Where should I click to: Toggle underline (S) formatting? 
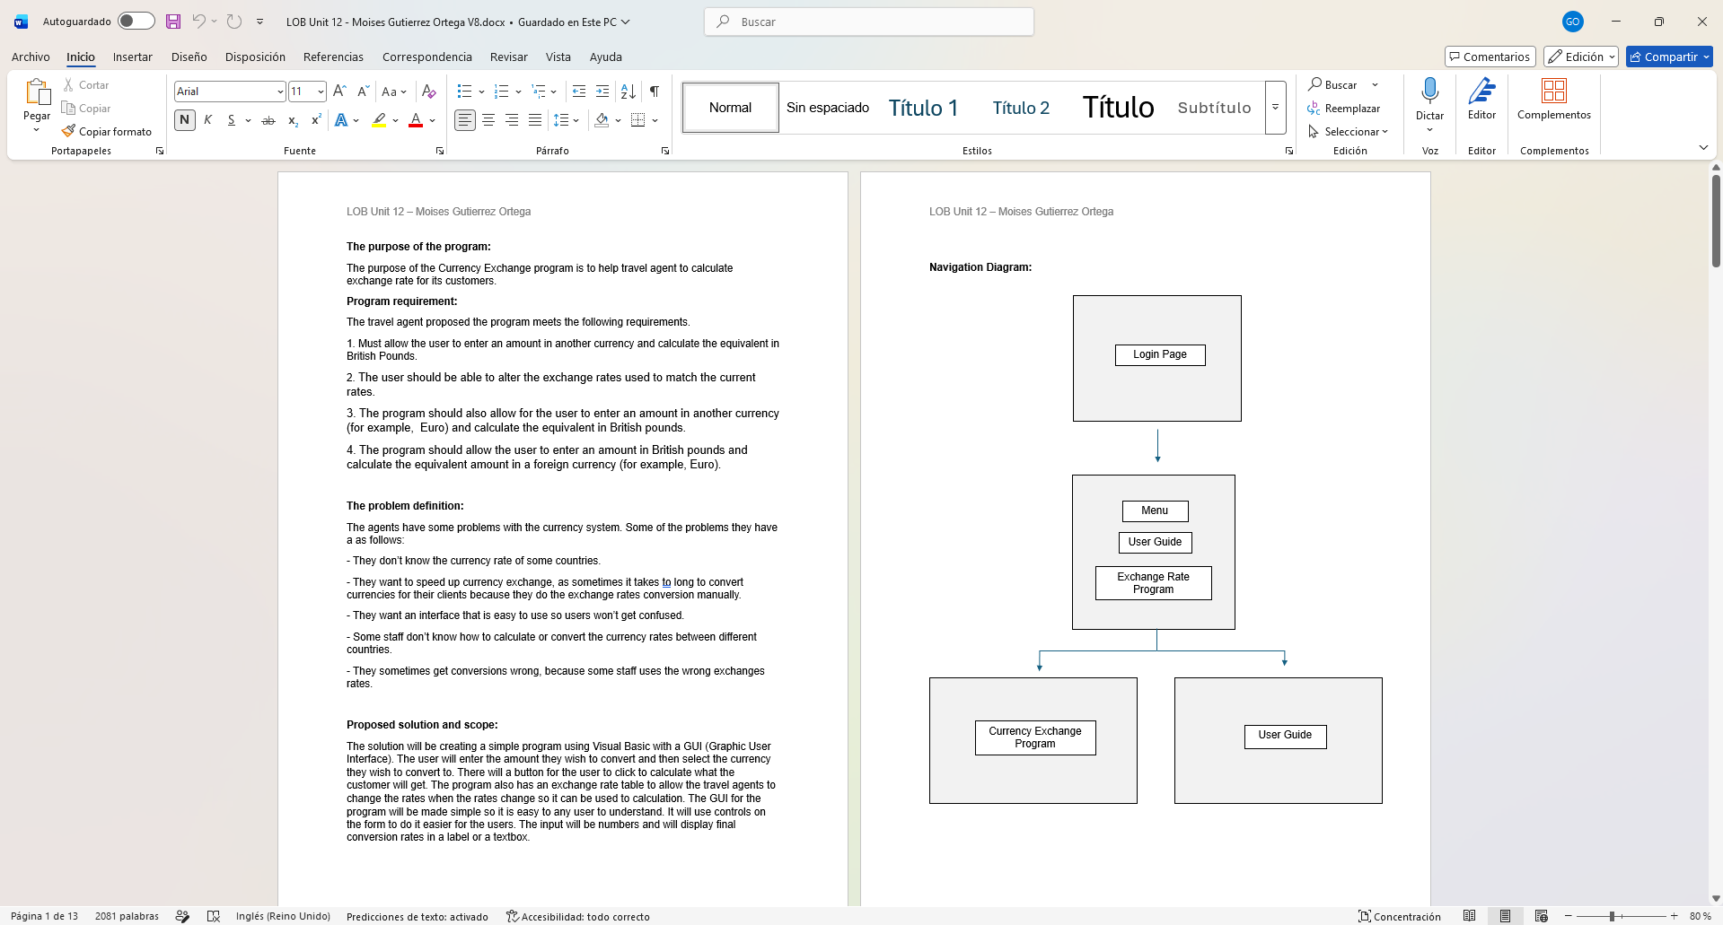231,120
